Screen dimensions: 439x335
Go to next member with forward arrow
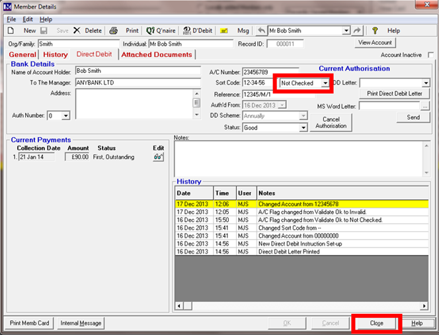click(357, 30)
